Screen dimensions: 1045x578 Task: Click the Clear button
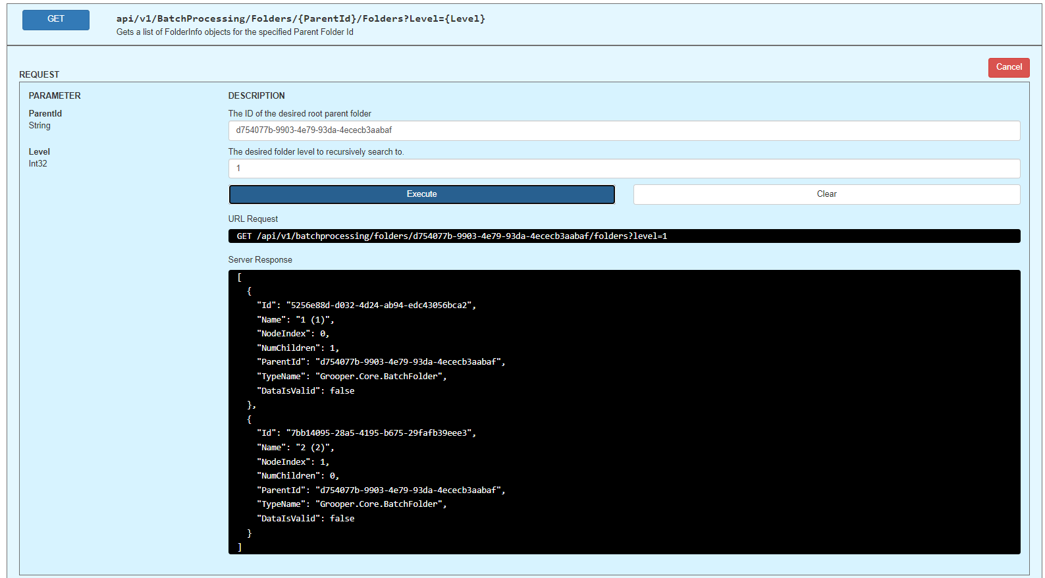pyautogui.click(x=826, y=194)
